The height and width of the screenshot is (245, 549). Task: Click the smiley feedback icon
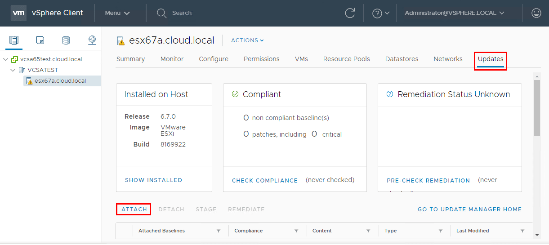536,13
